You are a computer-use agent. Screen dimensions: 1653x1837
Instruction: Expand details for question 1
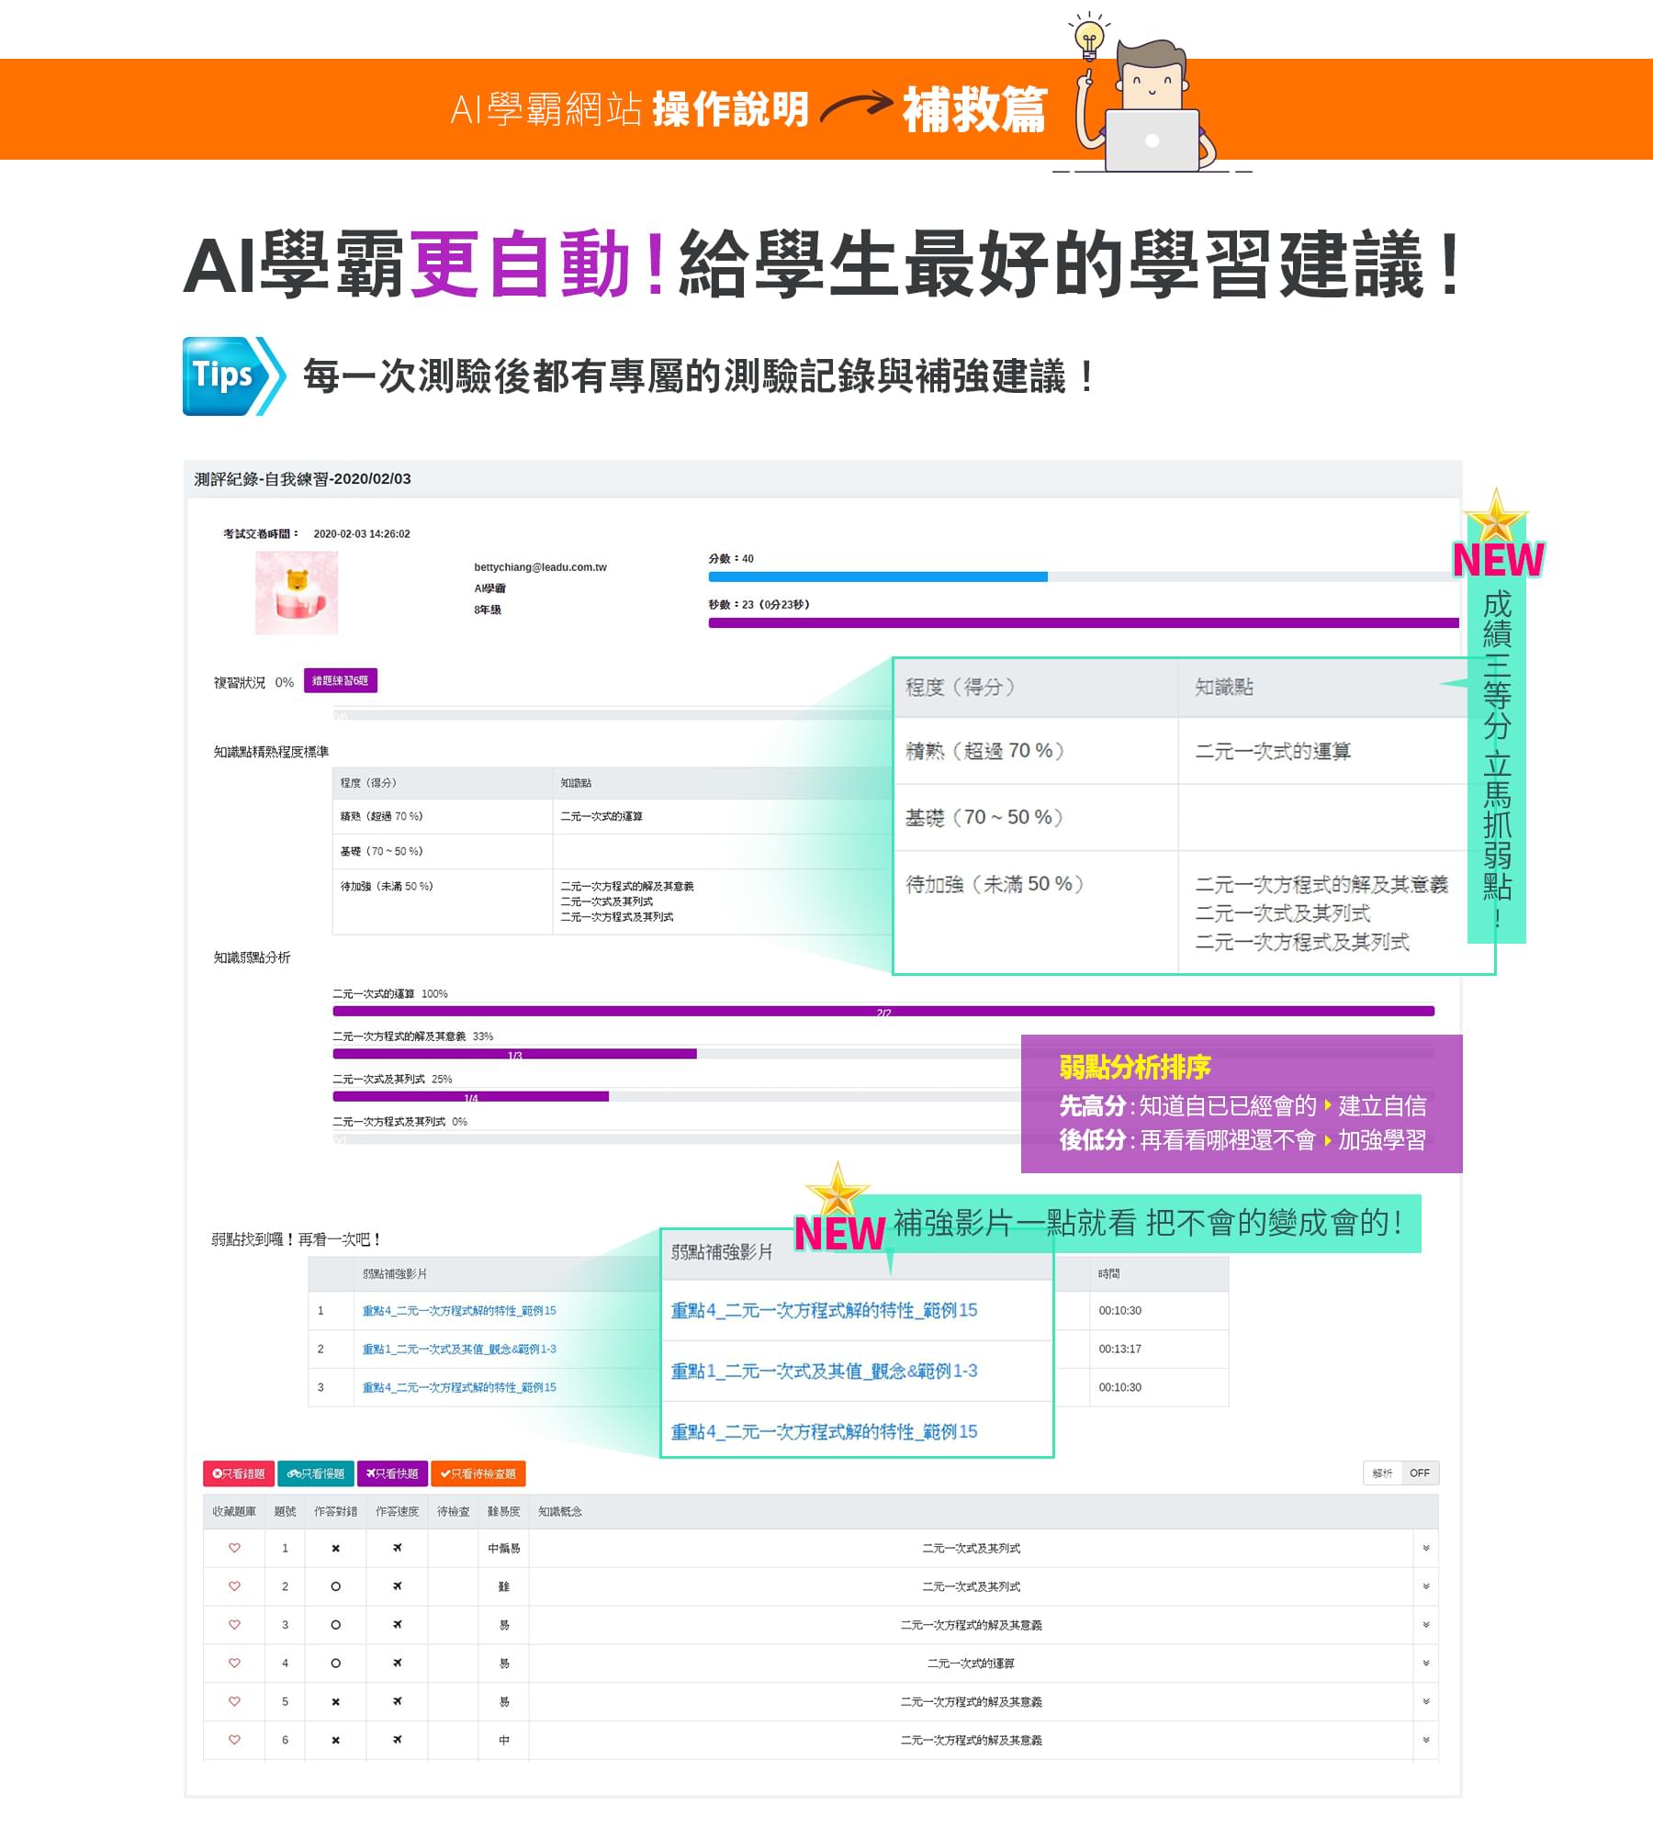pos(1426,1549)
